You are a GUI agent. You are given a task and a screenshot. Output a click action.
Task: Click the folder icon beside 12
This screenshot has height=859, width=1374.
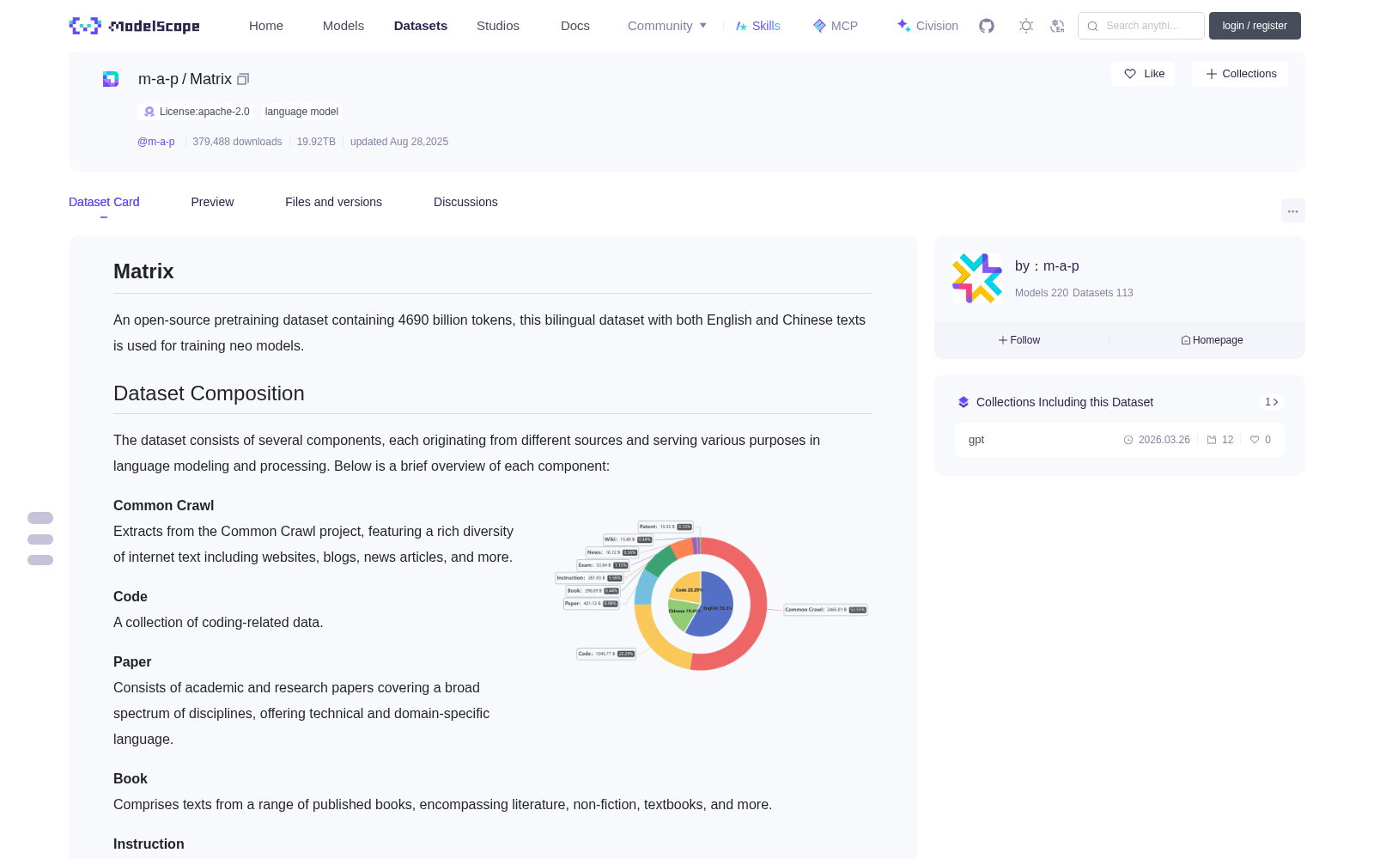tap(1212, 440)
